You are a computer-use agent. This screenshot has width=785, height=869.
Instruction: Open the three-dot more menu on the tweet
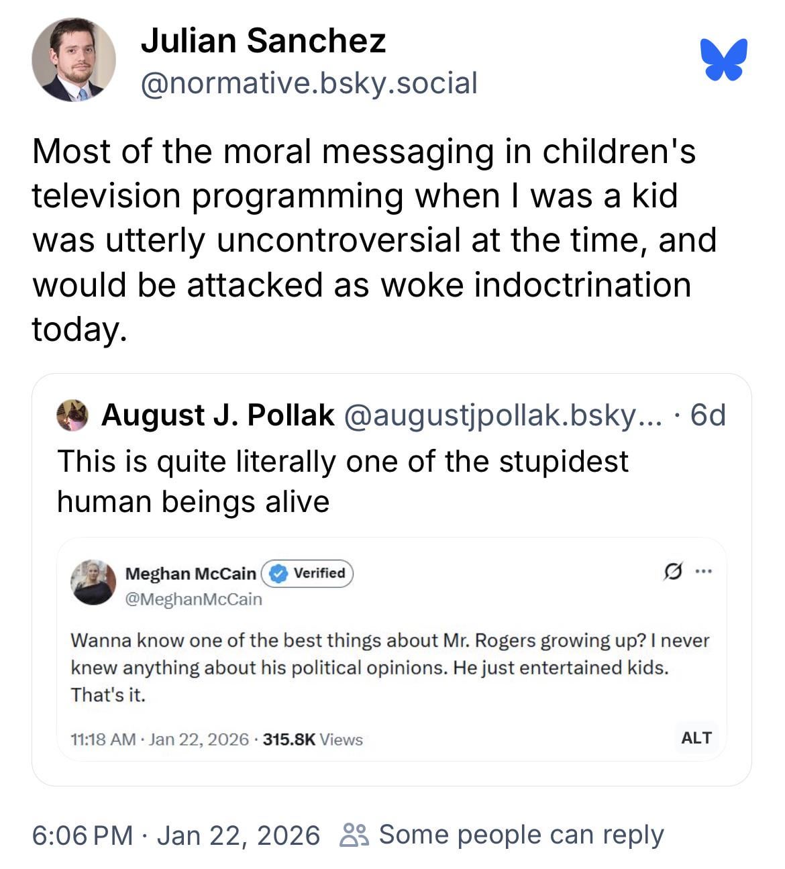coord(703,572)
